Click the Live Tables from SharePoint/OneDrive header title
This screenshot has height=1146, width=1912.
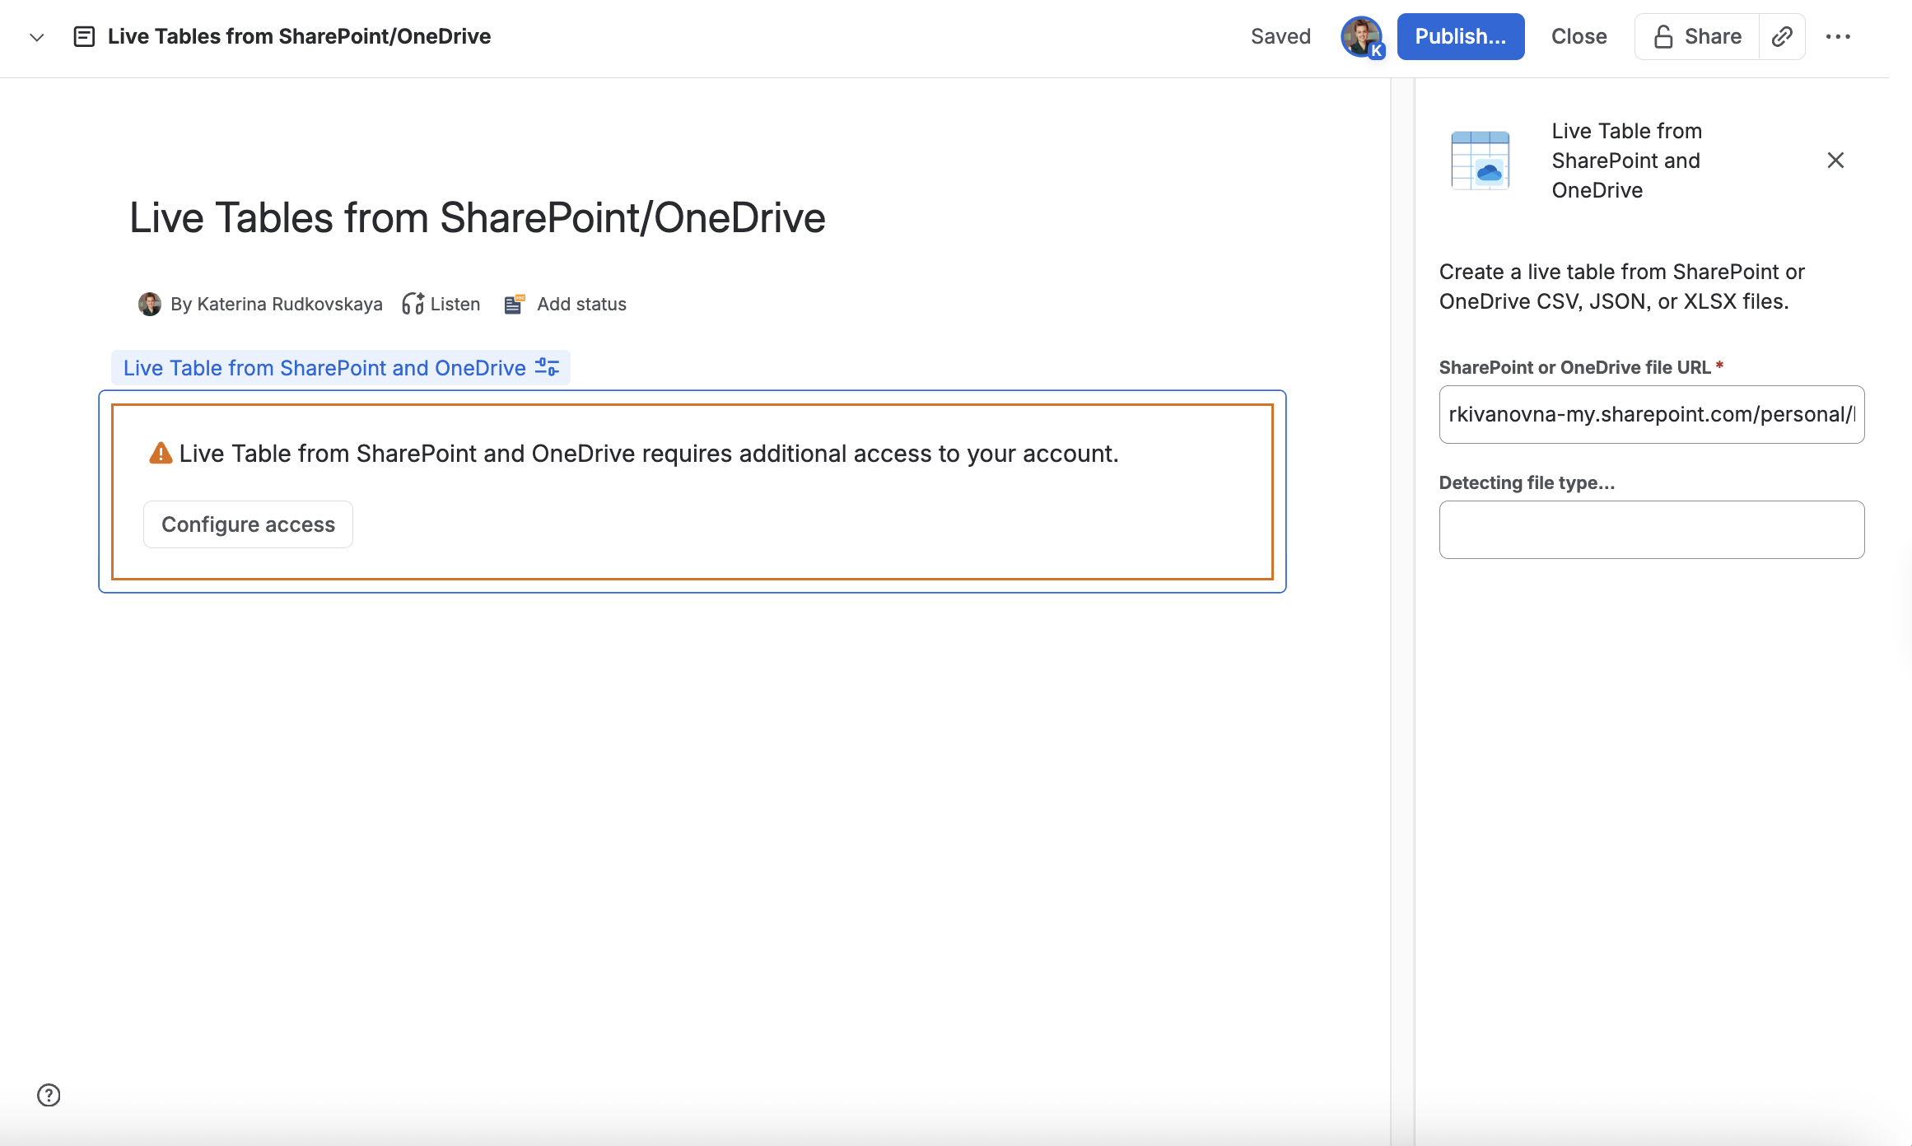tap(299, 36)
